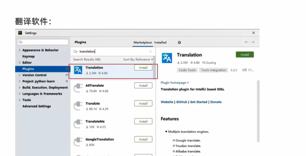
Task: Open the Website link
Action: point(167,102)
